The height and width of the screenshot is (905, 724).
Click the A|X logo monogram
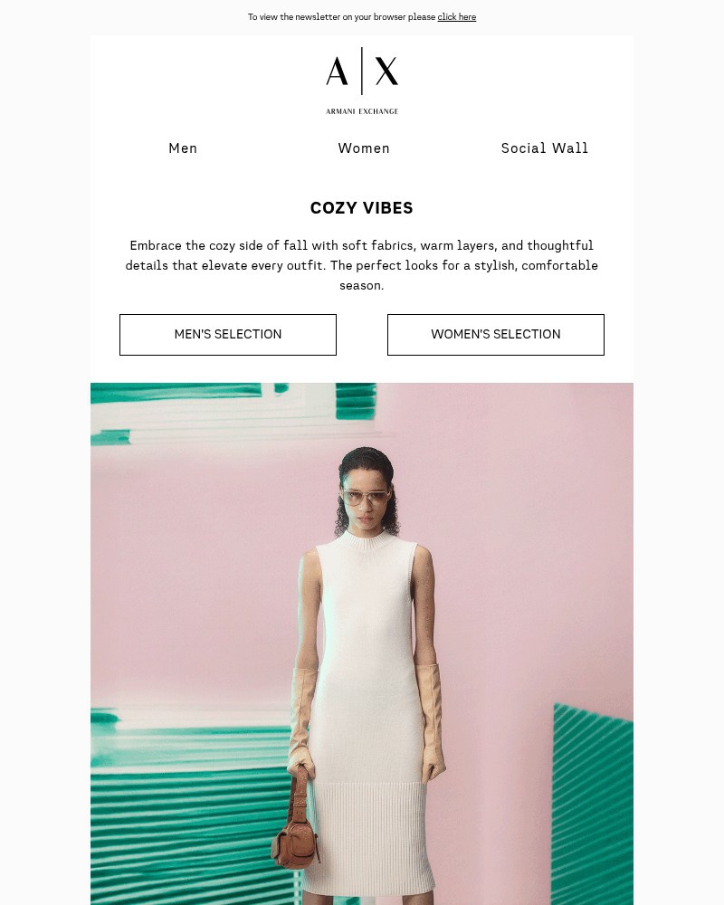coord(362,71)
